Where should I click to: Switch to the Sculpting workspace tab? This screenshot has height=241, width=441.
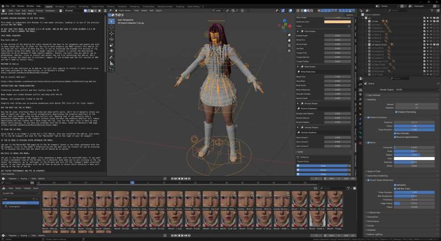[71, 6]
